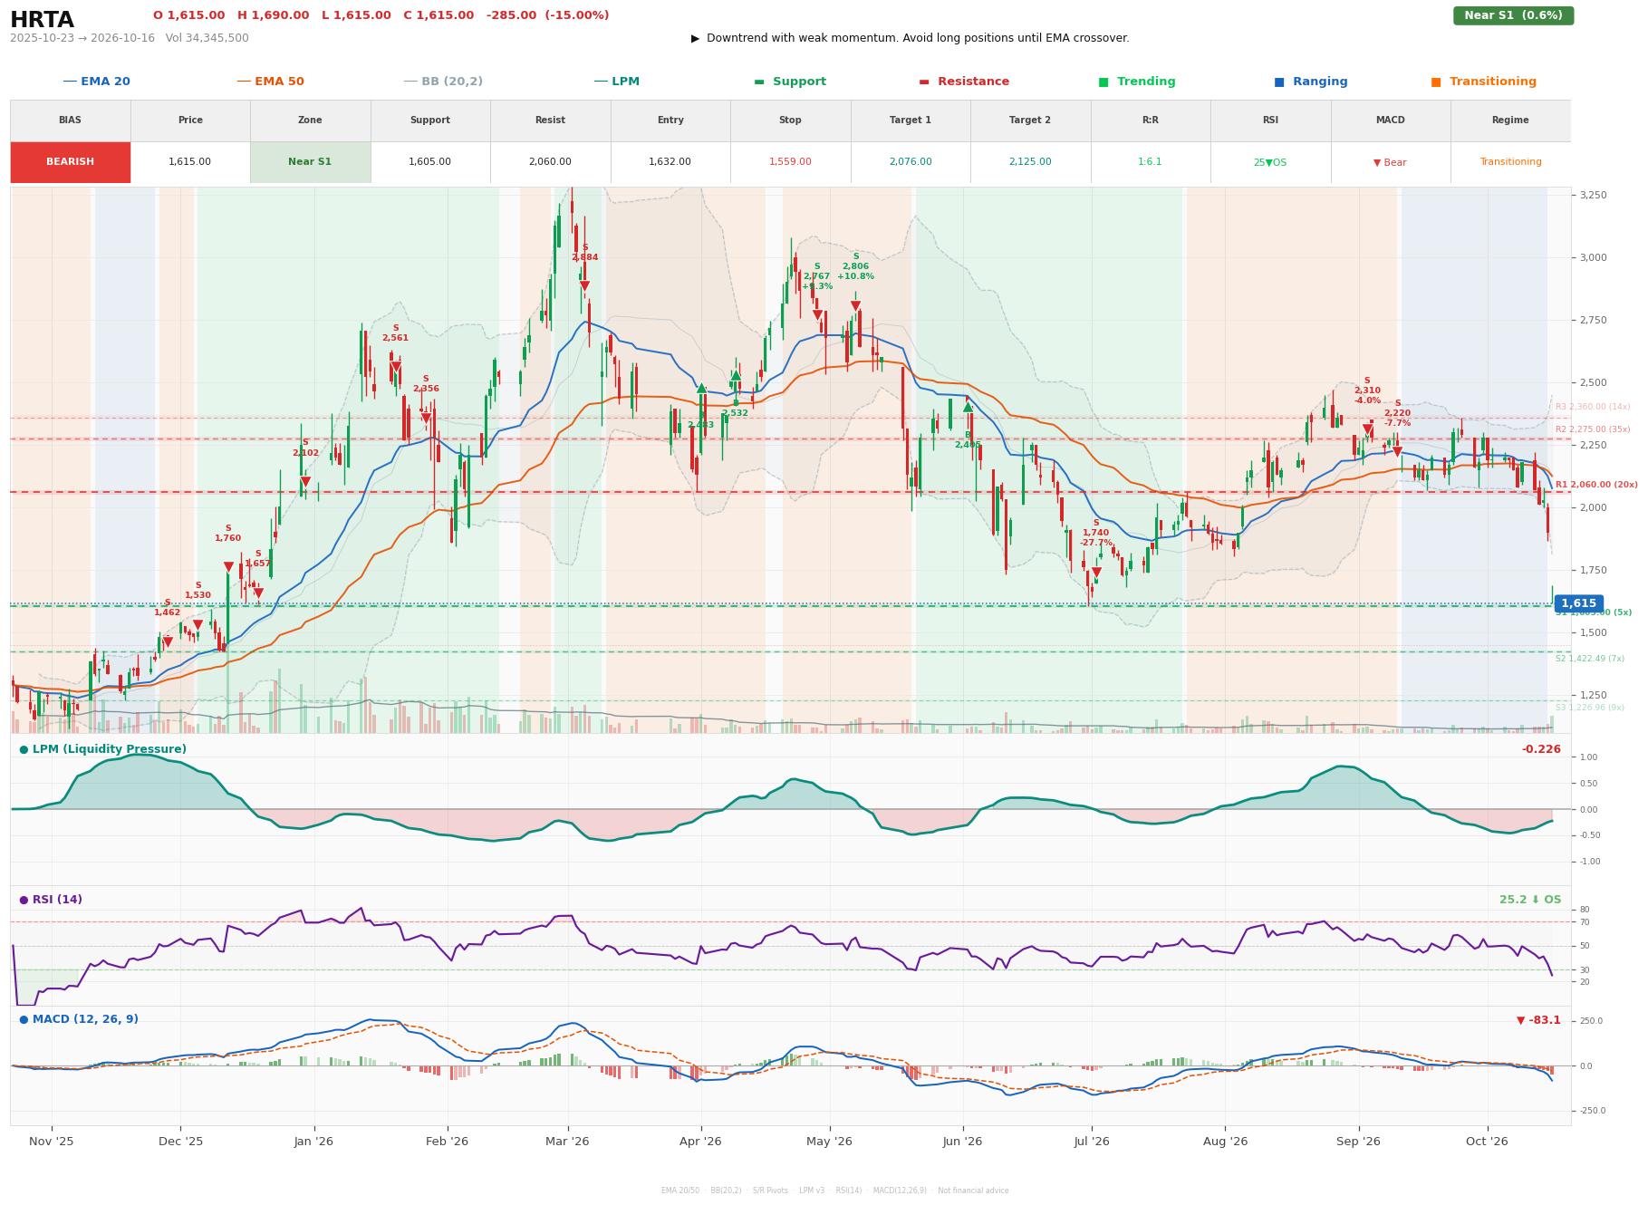Click the MACD (12, 26, 9) panel title
Viewport: 1648px width, 1205px height.
point(79,1019)
